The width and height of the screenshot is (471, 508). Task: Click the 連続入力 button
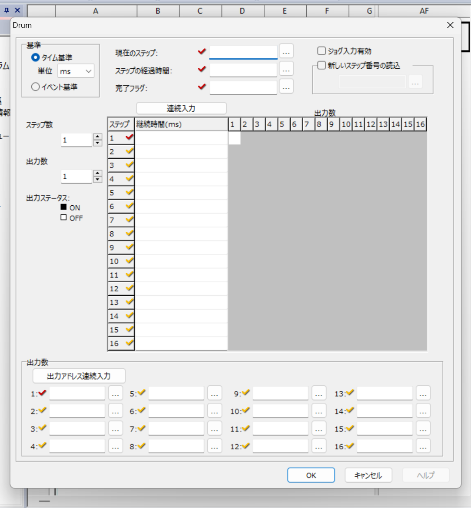(181, 108)
